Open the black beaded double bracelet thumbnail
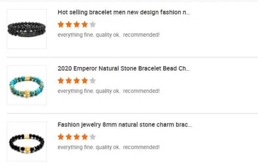258x165 pixels. (x=27, y=29)
